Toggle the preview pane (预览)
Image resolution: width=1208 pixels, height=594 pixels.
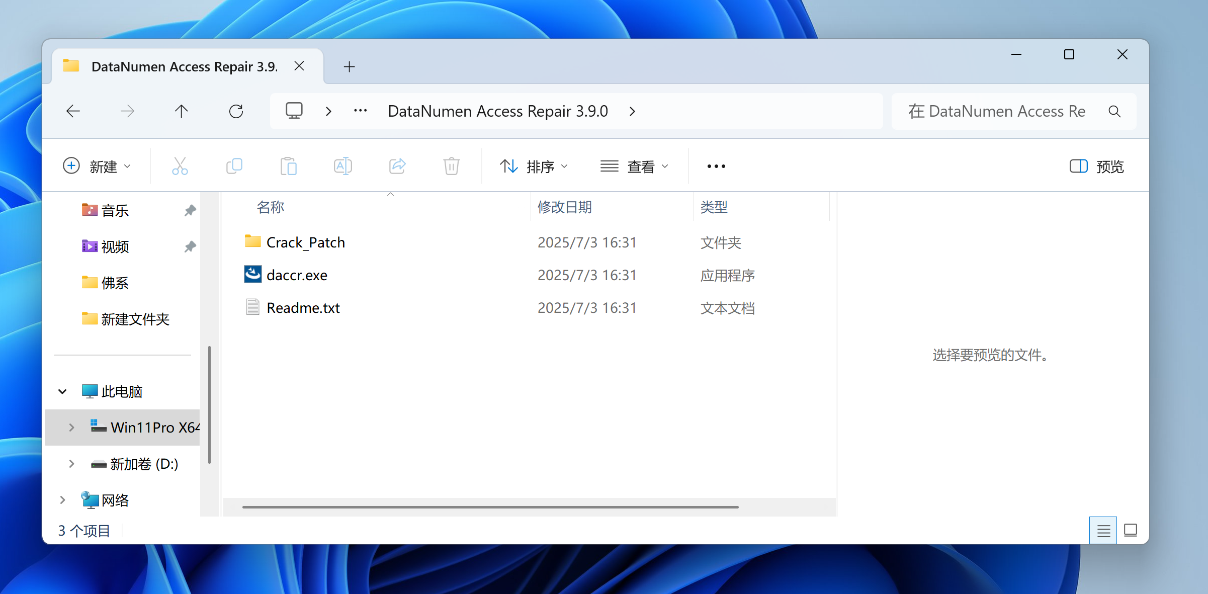point(1096,166)
